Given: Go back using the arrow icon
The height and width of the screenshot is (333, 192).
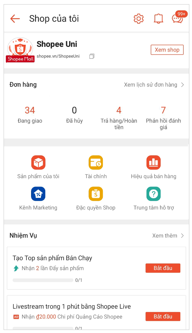Looking at the screenshot, I should click(15, 19).
